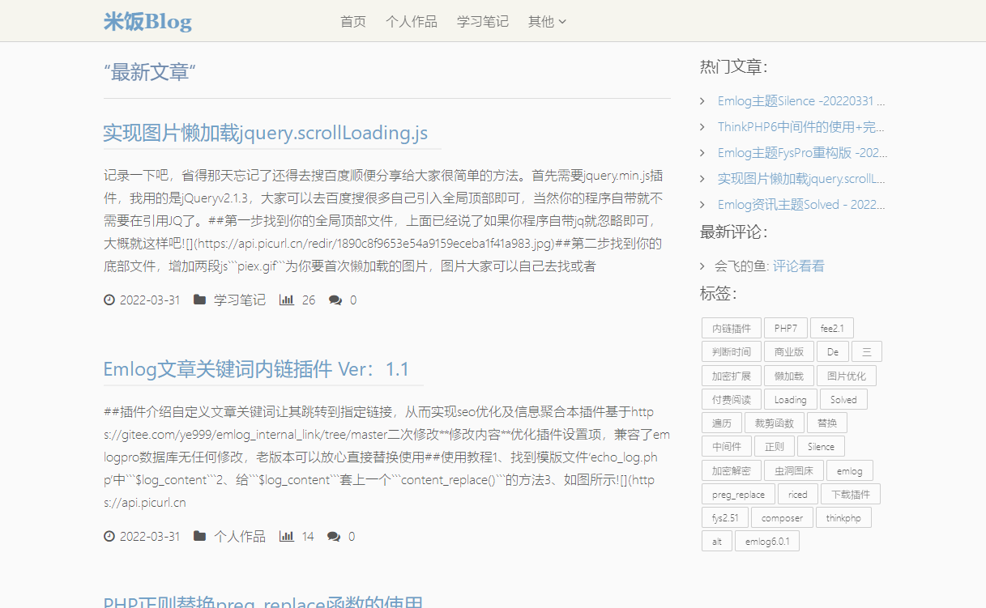This screenshot has height=608, width=986.
Task: Click the bar chart views icon showing 14
Action: [286, 537]
